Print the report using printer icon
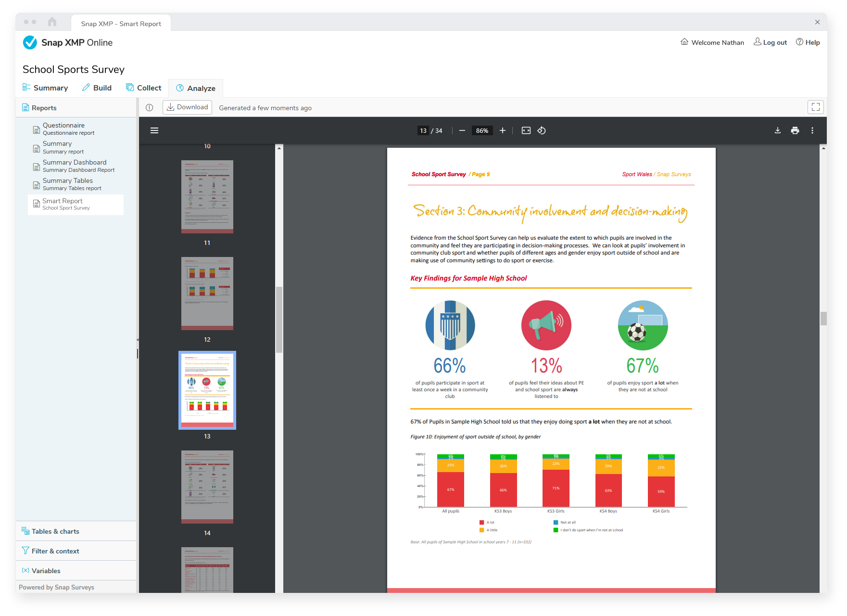 click(795, 130)
